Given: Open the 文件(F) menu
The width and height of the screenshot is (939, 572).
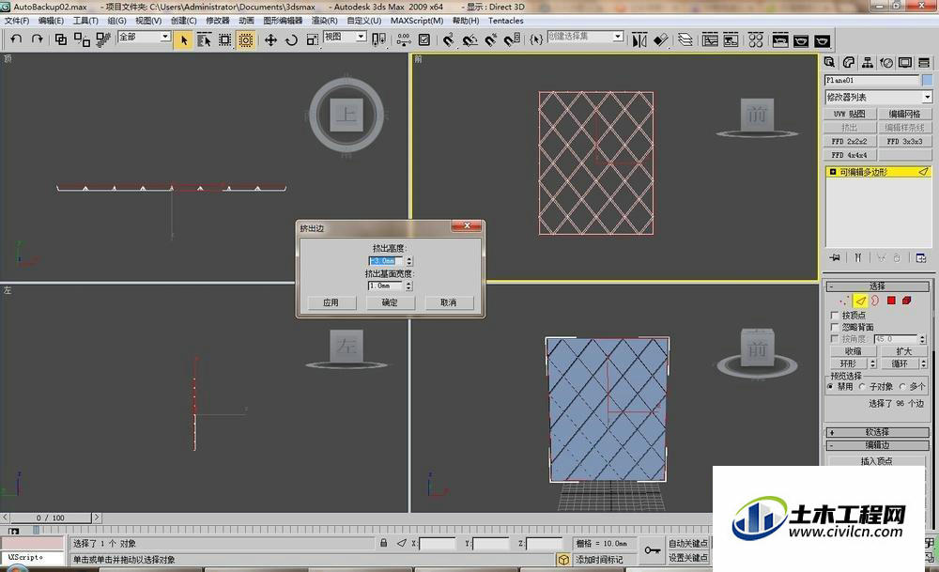Looking at the screenshot, I should (17, 21).
